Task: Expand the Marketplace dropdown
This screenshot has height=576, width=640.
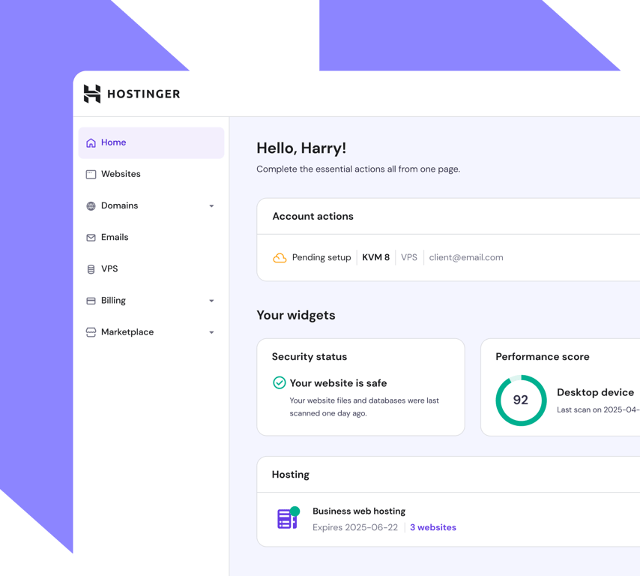Action: pos(212,331)
